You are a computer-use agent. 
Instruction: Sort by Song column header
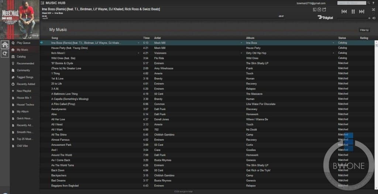pos(55,38)
